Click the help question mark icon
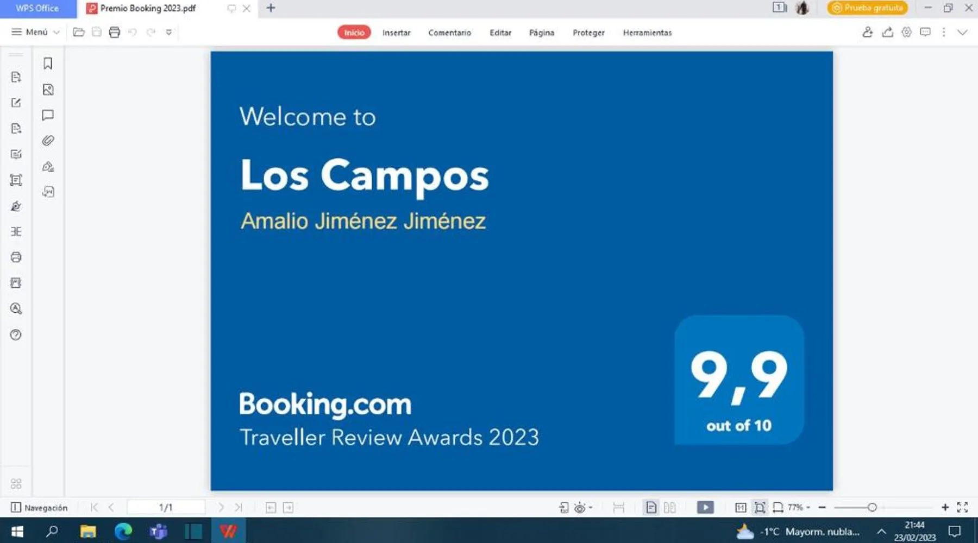This screenshot has width=978, height=543. coord(16,334)
